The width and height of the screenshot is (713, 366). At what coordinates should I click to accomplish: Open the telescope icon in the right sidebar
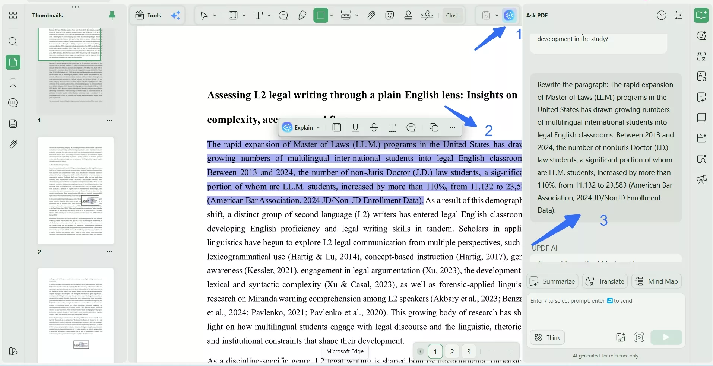[x=701, y=180]
